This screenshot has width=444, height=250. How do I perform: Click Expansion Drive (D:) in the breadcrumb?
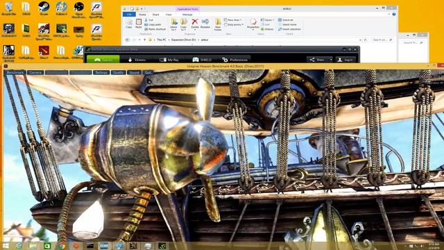click(183, 40)
